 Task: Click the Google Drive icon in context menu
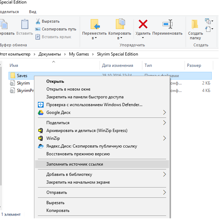point(41,113)
